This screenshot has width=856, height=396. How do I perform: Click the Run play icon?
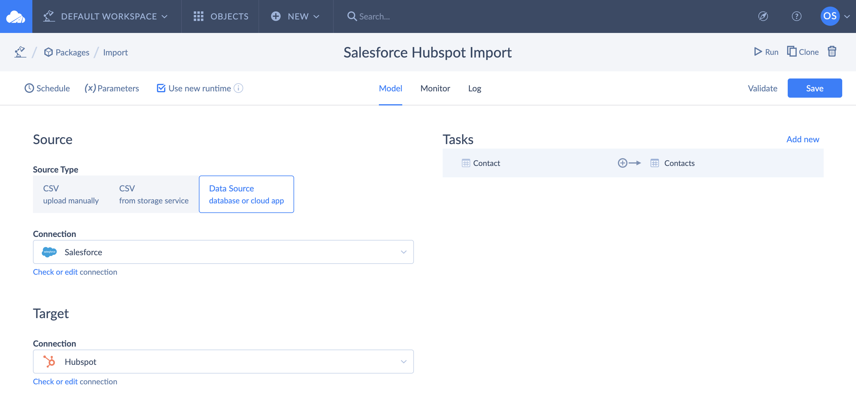[x=758, y=52]
